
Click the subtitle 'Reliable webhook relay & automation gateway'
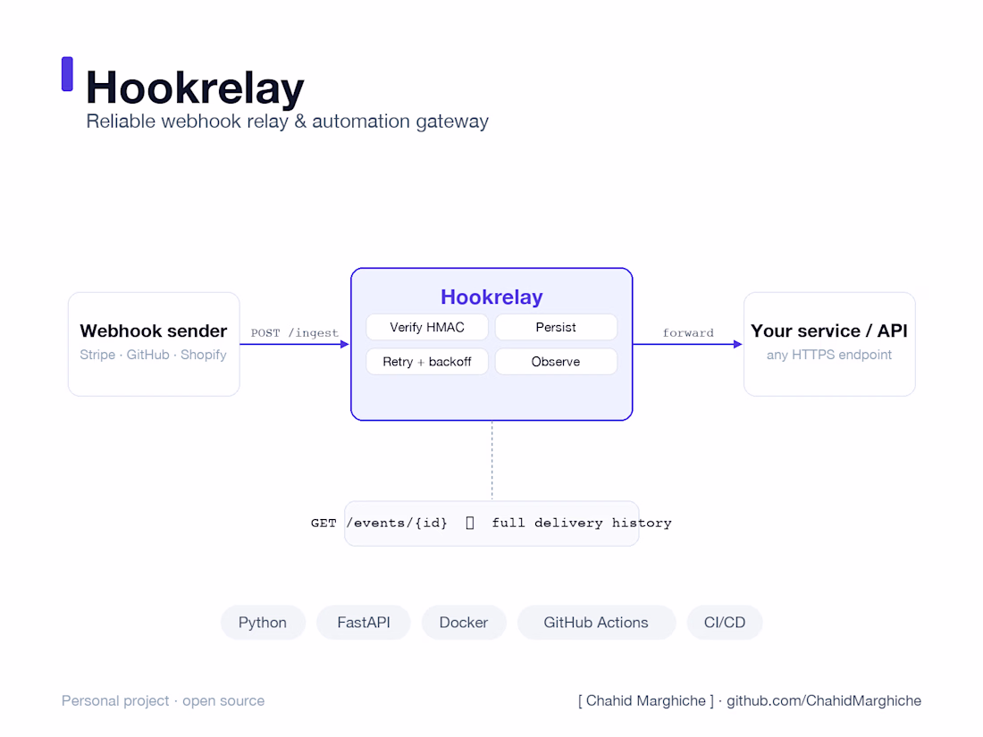287,121
